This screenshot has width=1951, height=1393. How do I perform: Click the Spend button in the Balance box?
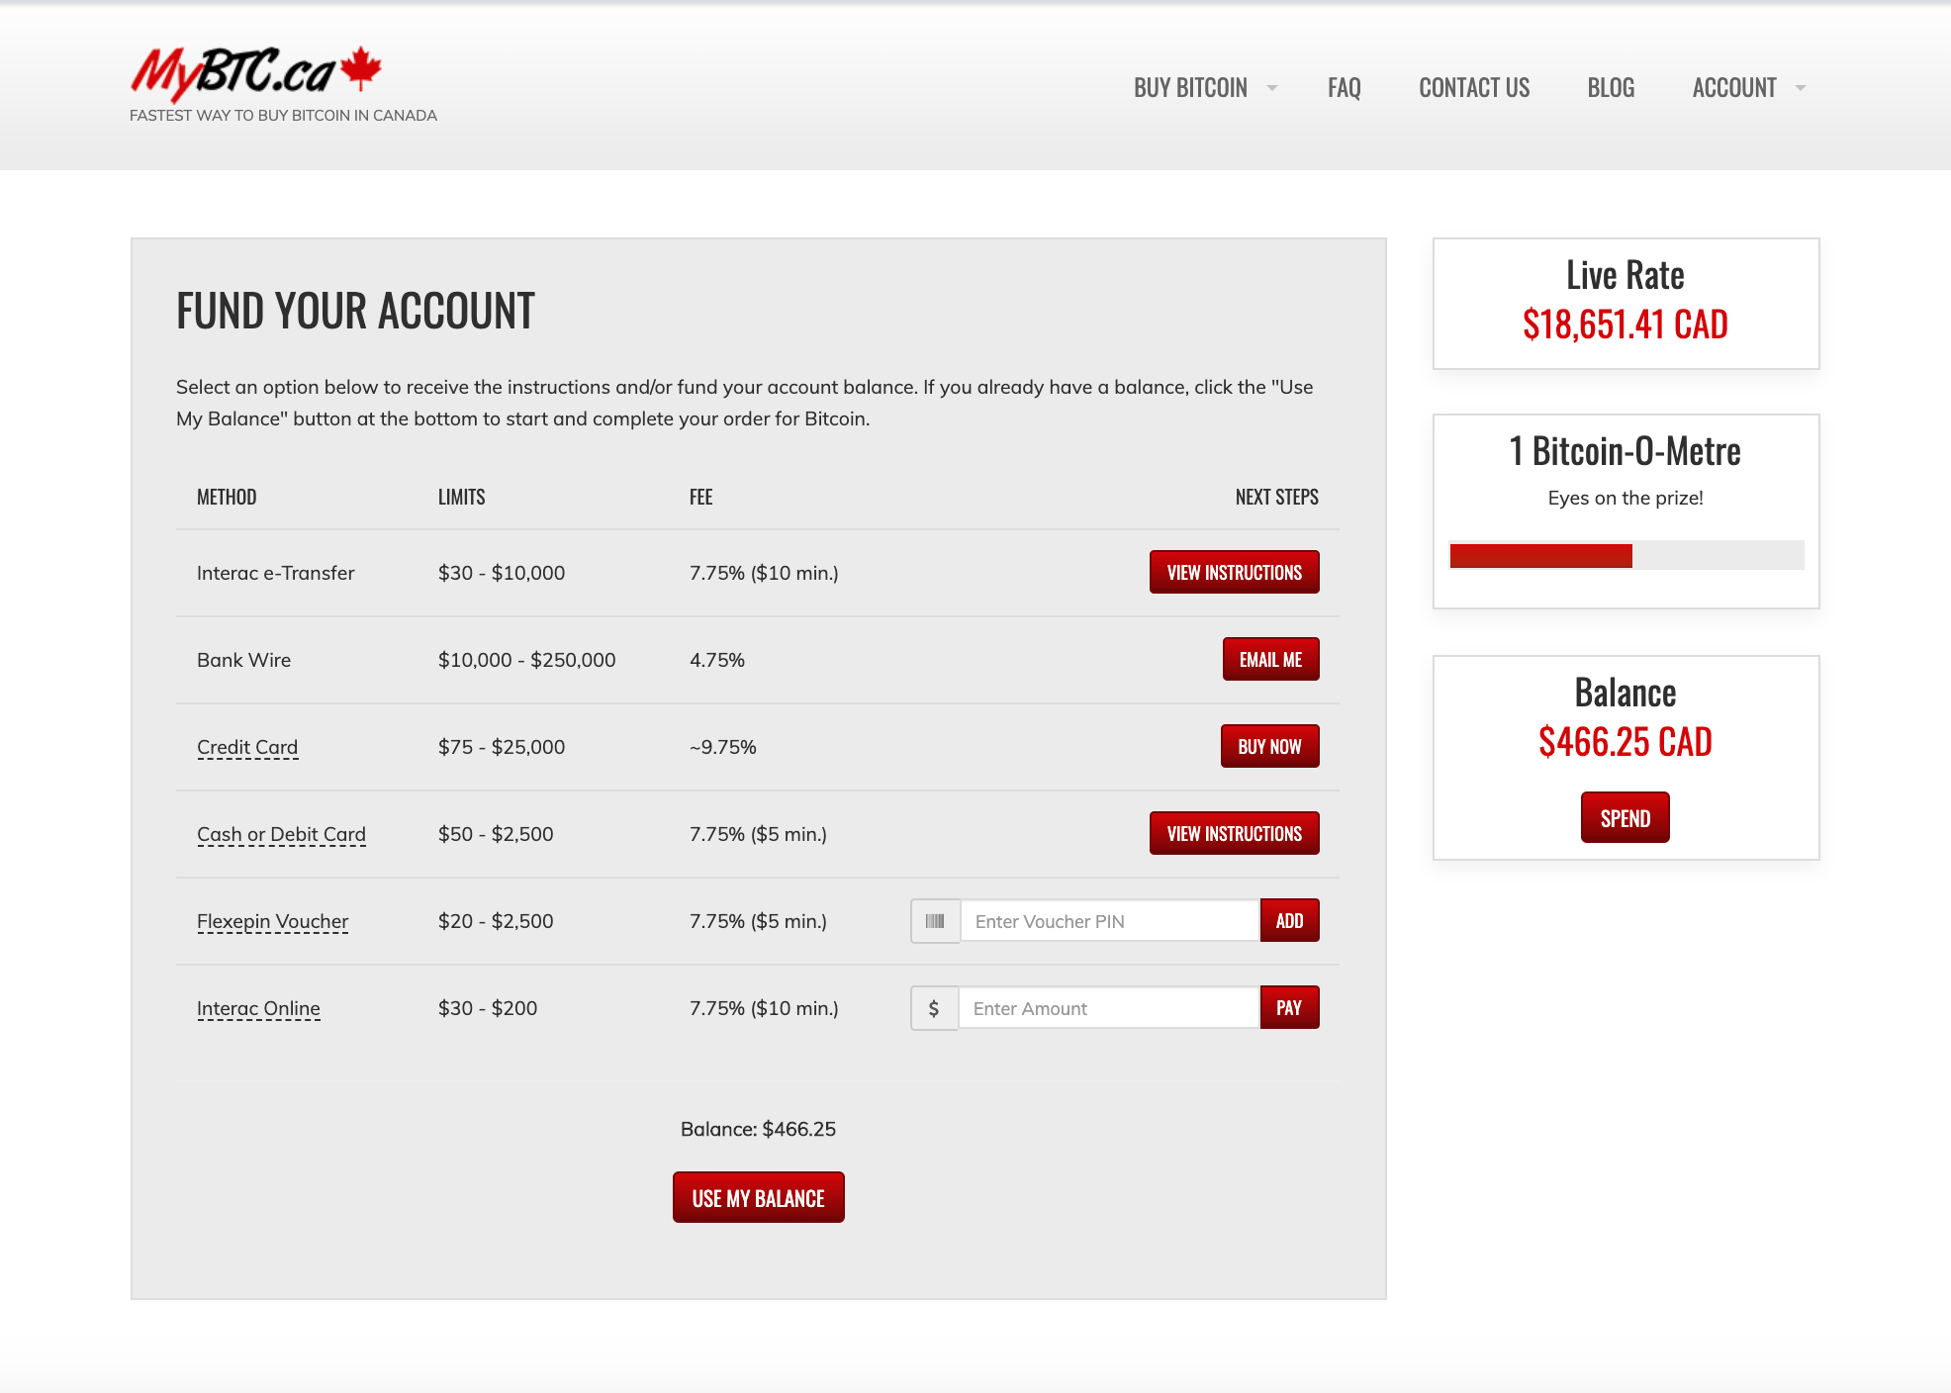pyautogui.click(x=1625, y=817)
